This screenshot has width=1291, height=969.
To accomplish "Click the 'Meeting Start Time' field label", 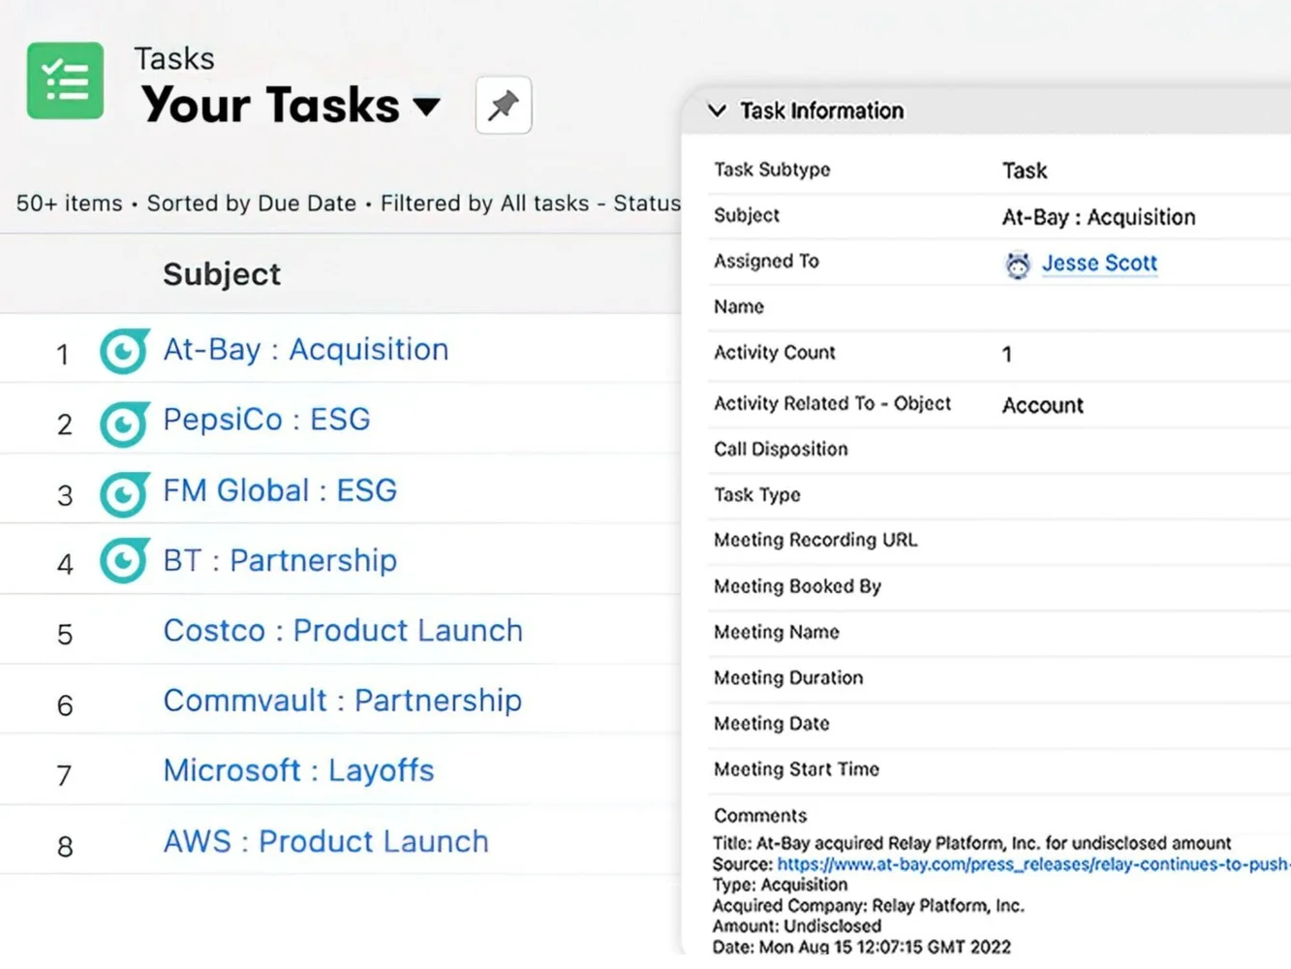I will [796, 768].
